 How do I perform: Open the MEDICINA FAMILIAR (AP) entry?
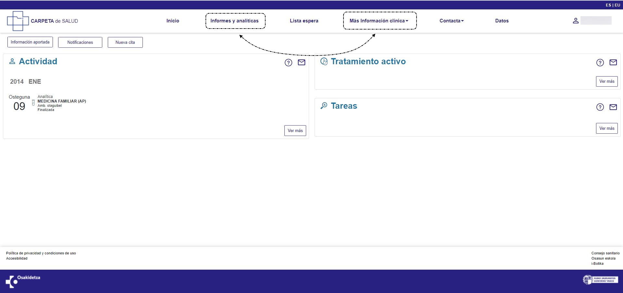pyautogui.click(x=62, y=101)
